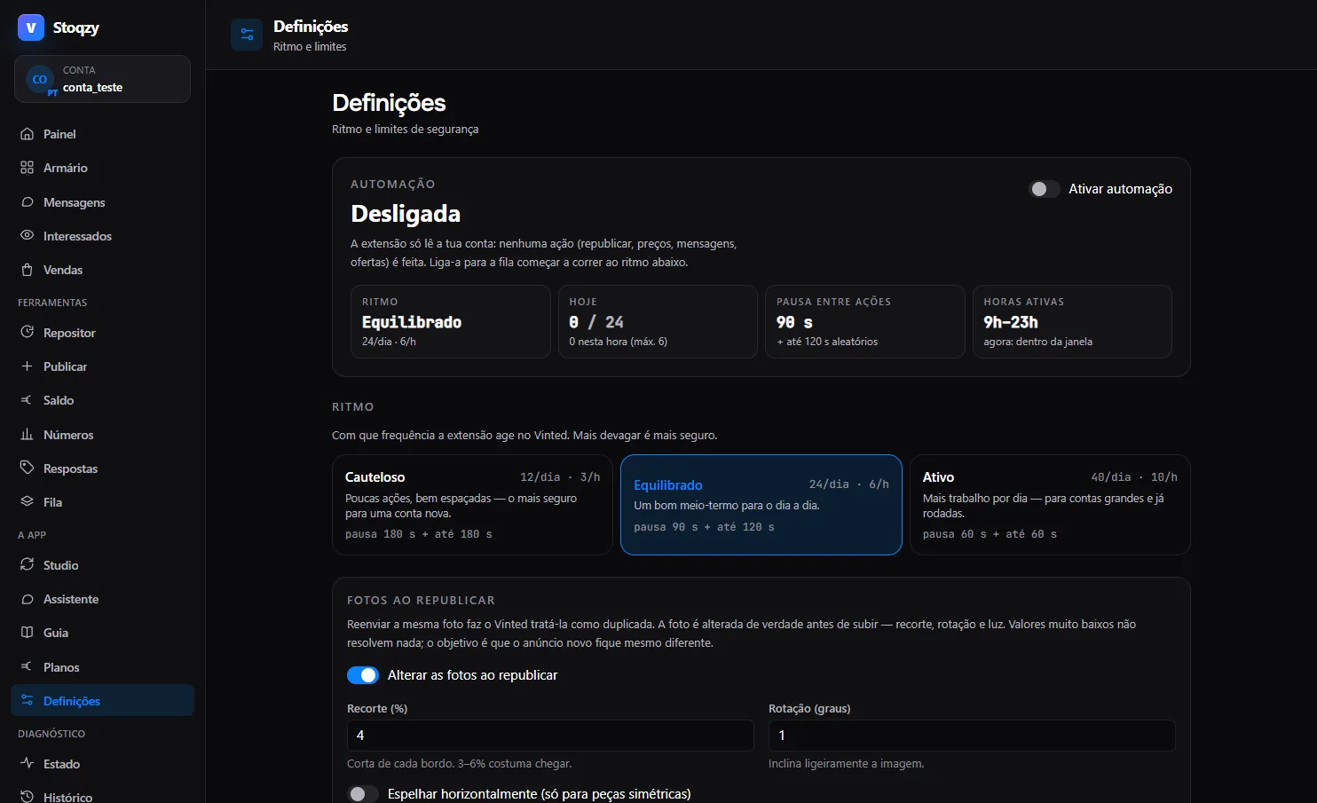Click the Fila layers icon

point(27,502)
